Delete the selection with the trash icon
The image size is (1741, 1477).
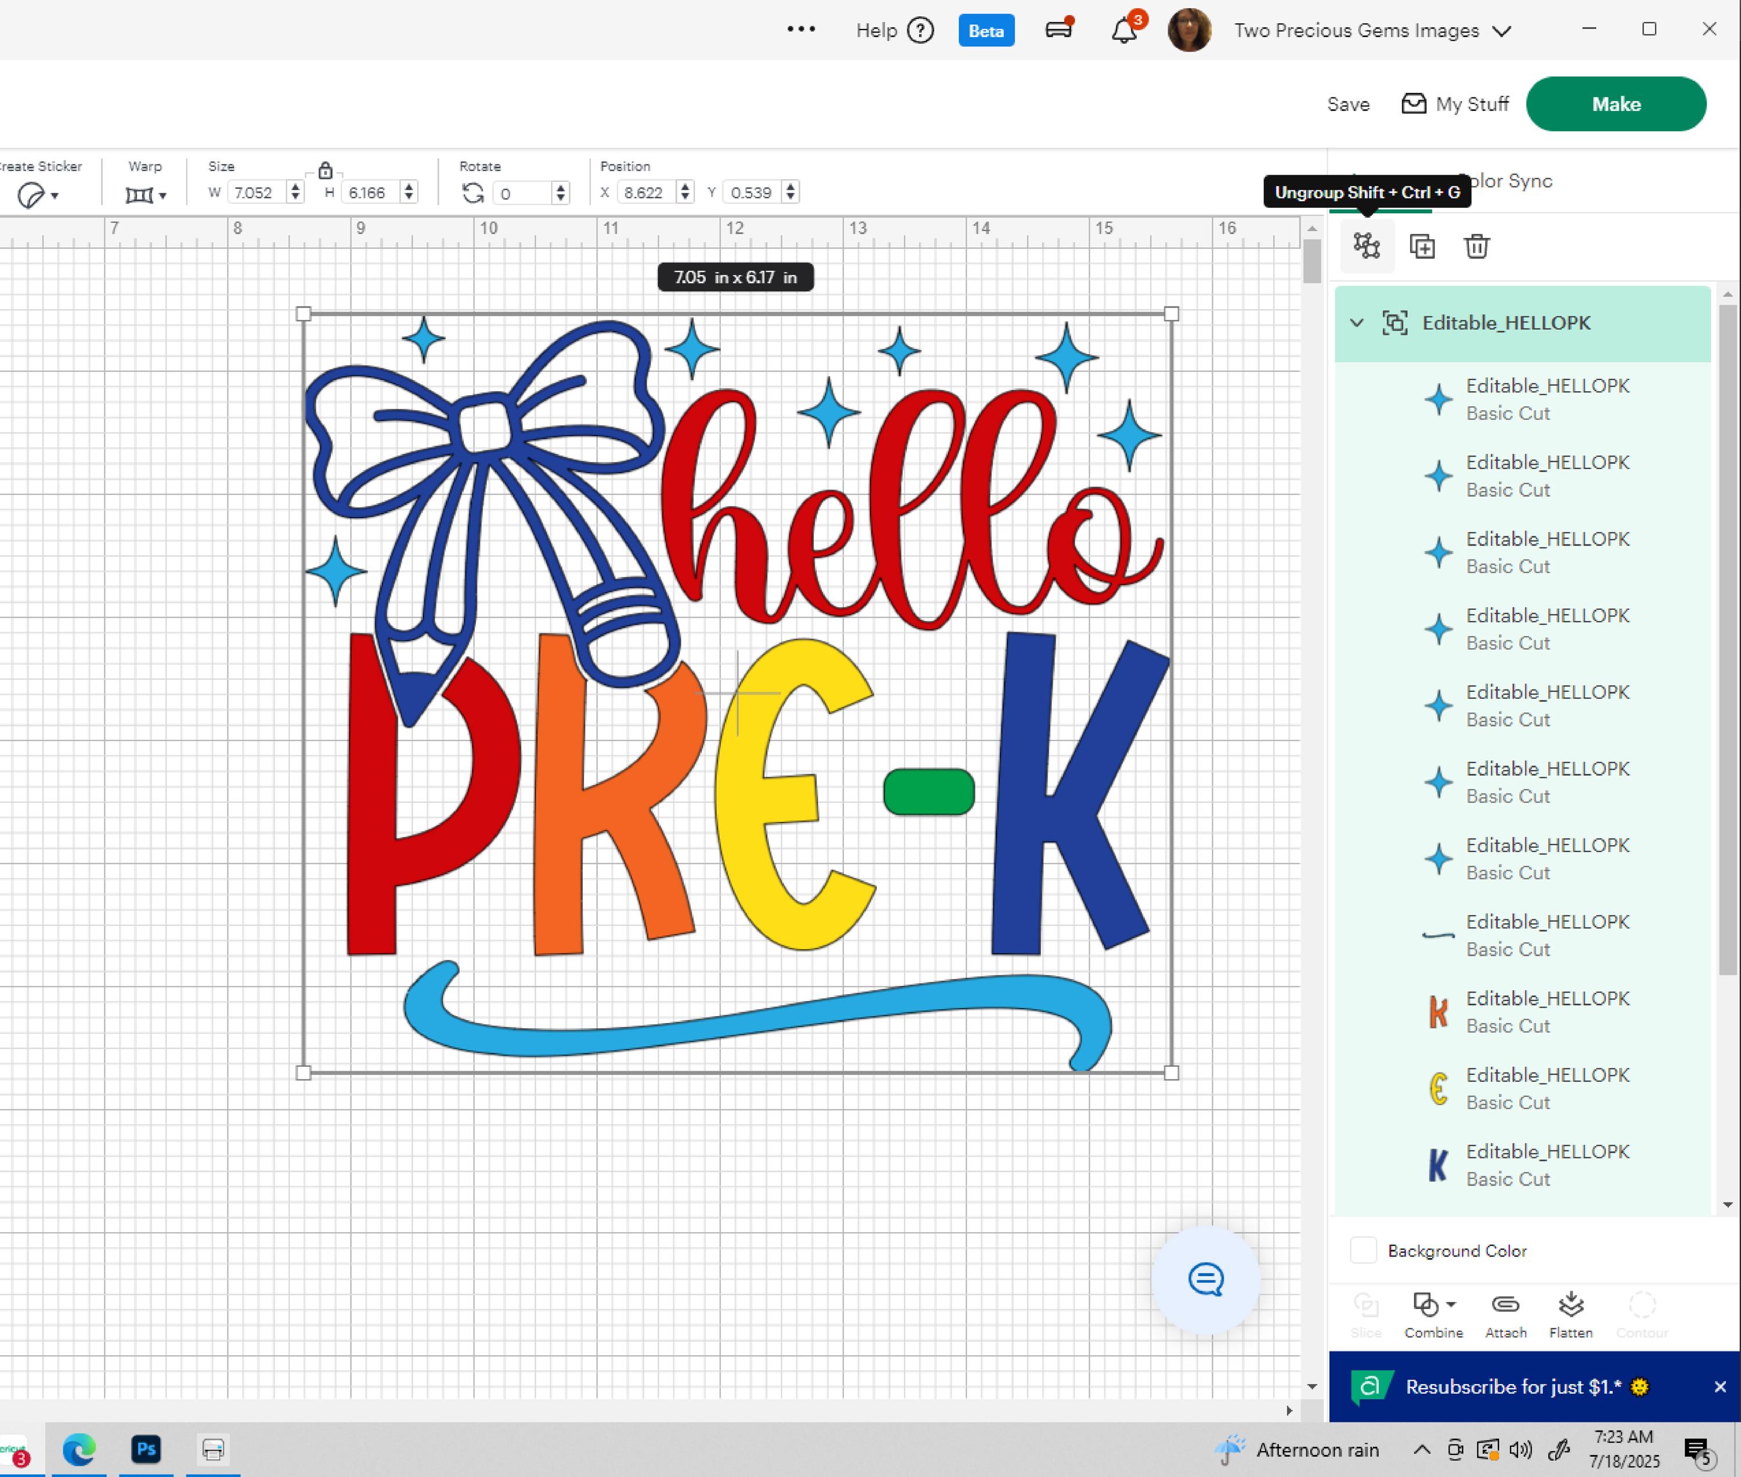1477,245
